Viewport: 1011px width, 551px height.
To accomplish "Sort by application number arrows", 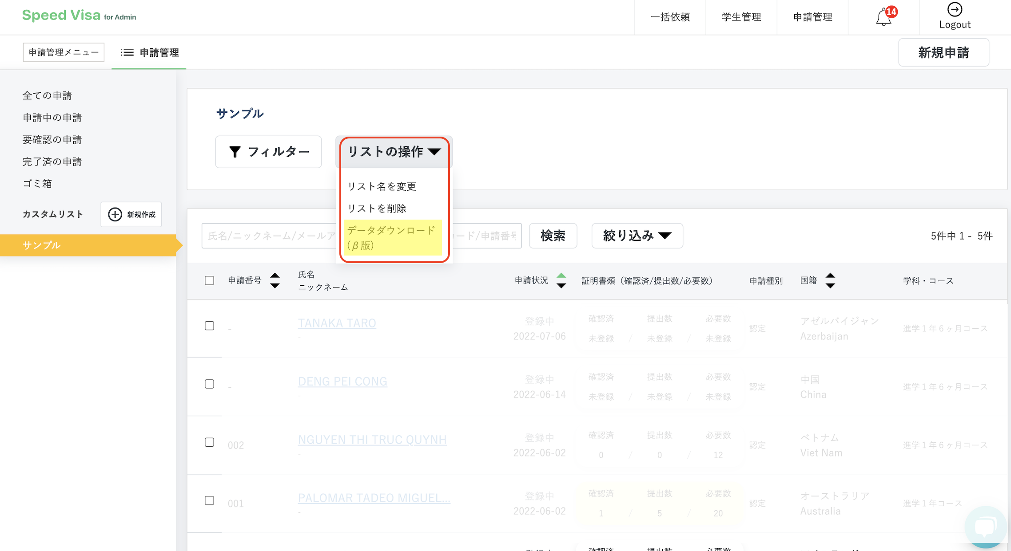I will [x=275, y=280].
